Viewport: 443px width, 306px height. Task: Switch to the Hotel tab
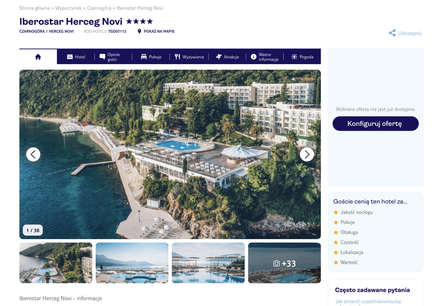[76, 57]
